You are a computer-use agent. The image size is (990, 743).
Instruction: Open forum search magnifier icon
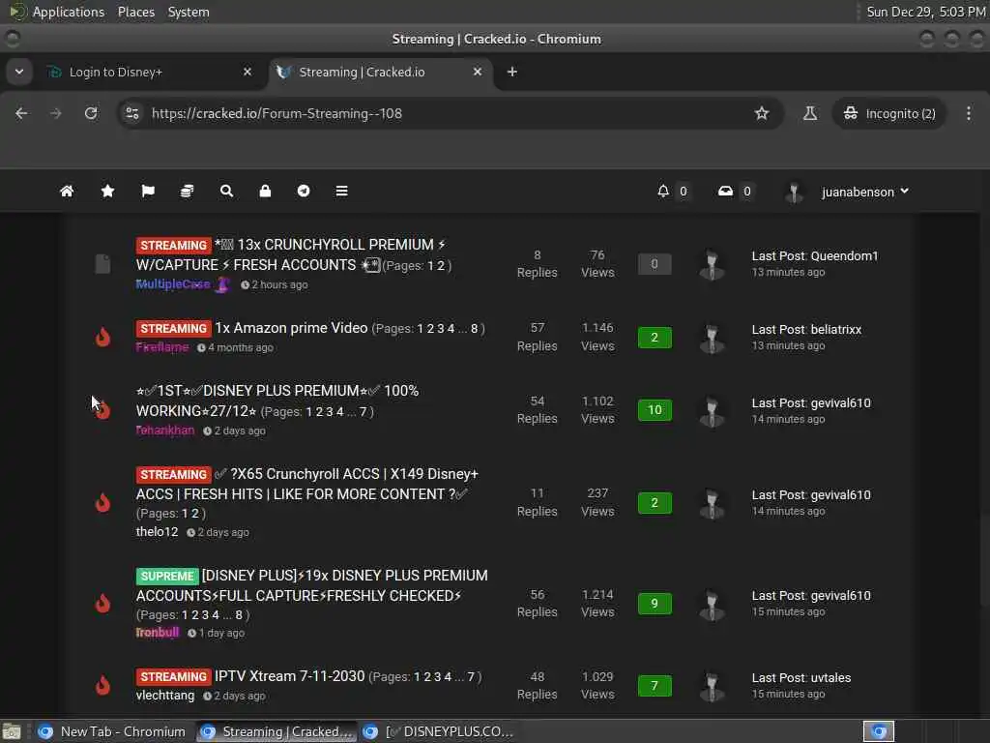point(226,191)
